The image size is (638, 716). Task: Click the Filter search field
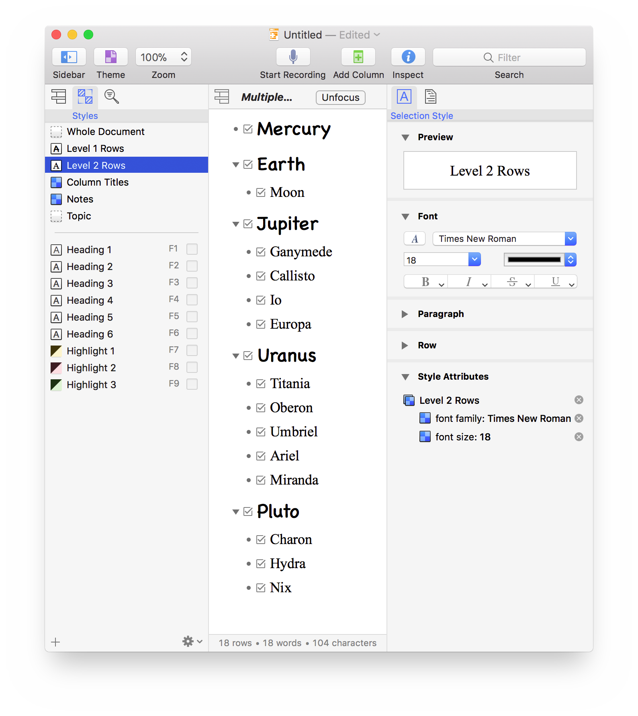[509, 57]
